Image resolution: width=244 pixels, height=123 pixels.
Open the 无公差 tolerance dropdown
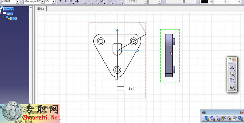146,2
